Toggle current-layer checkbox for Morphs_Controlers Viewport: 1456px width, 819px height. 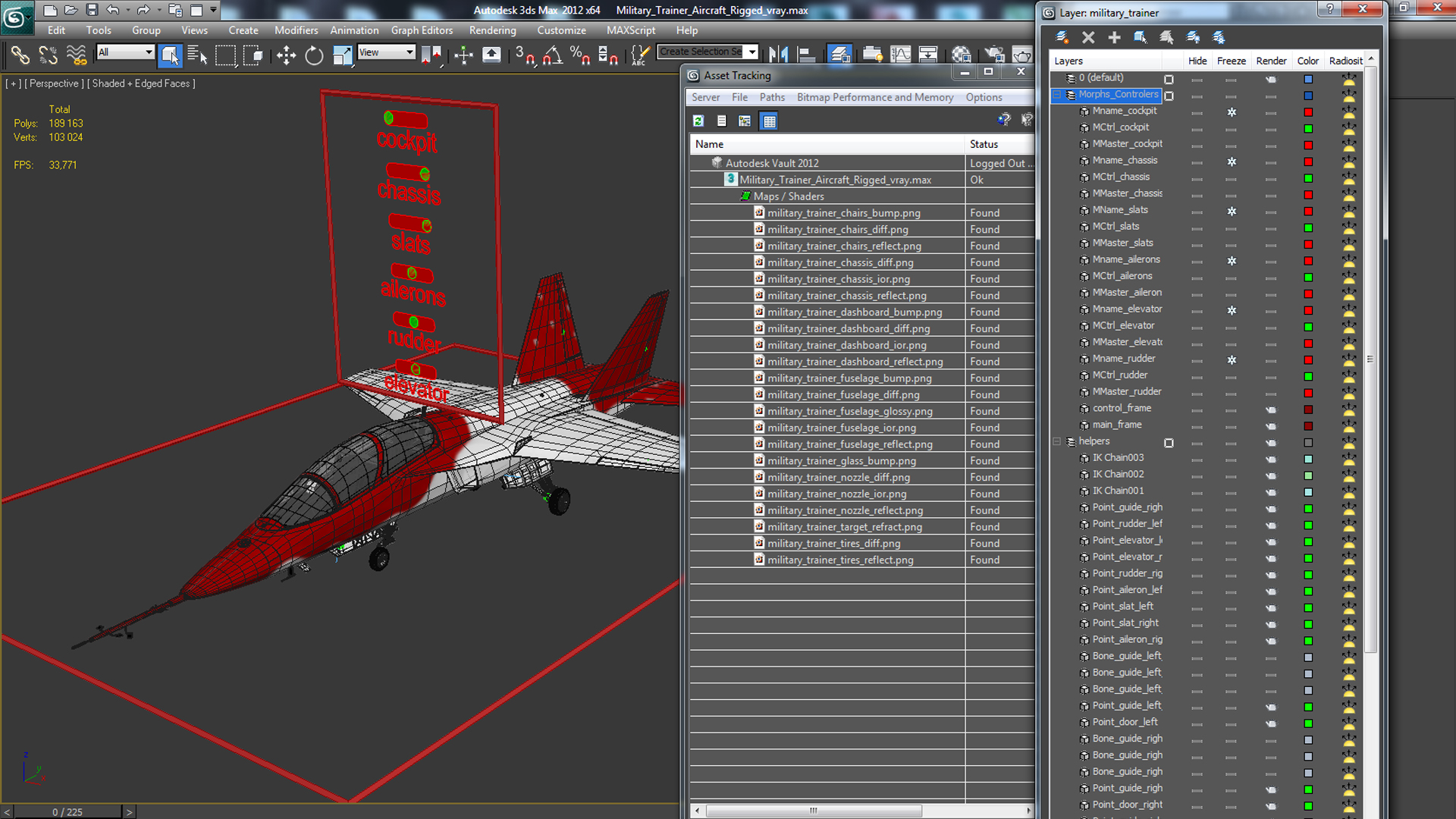tap(1169, 96)
